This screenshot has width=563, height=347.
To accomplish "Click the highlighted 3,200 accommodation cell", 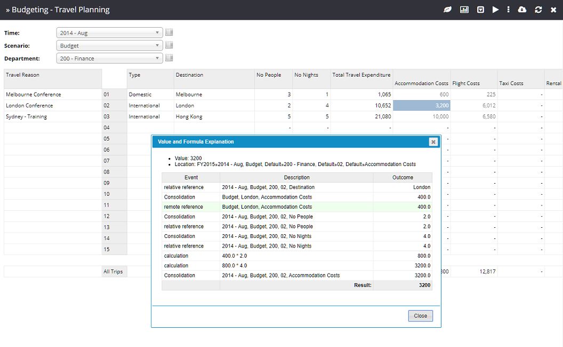I will [x=422, y=105].
